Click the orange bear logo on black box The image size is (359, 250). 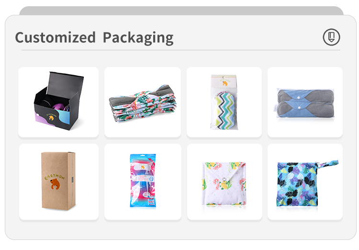pos(51,117)
